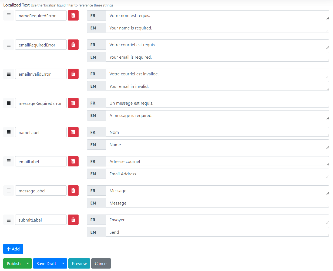333x271 pixels.
Task: Click English text 'Your email in invalid.'
Action: pyautogui.click(x=217, y=86)
